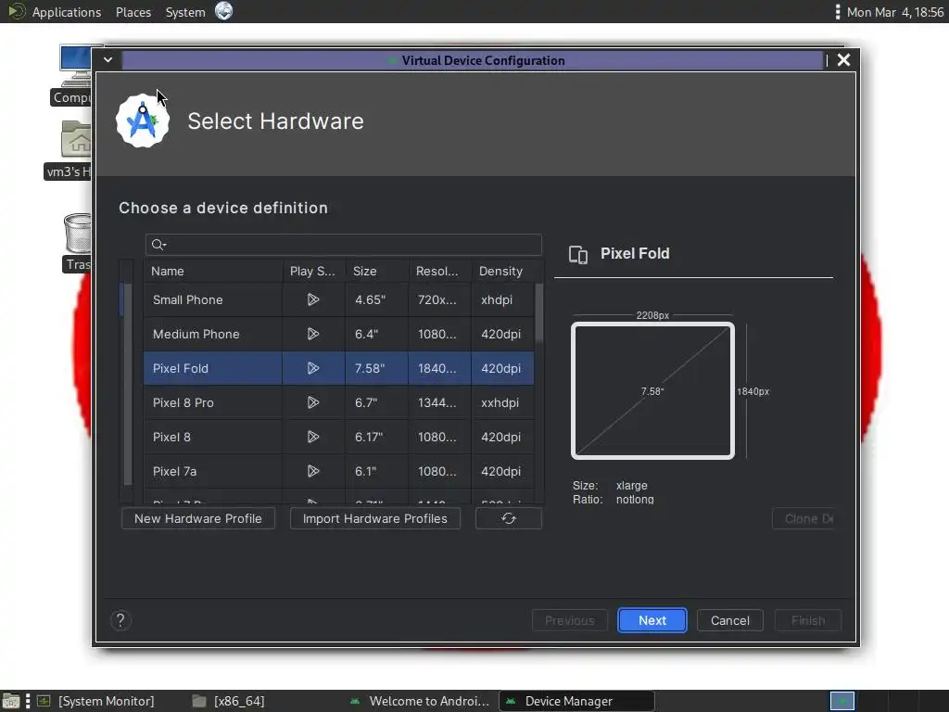Click the category list scrollbar on the left
Screen dimensions: 949x712
click(x=128, y=384)
